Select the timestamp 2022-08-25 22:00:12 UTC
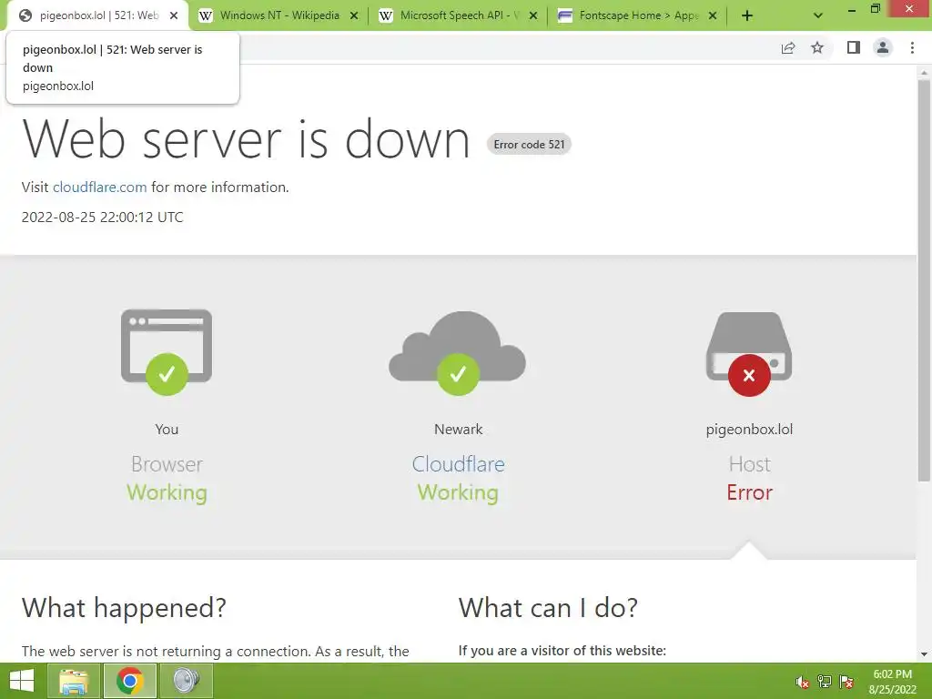This screenshot has height=699, width=932. [102, 218]
